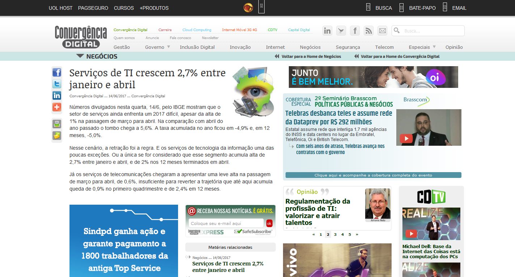Open the Fale conosco link
Screen dimensions: 515x277
(x=180, y=38)
